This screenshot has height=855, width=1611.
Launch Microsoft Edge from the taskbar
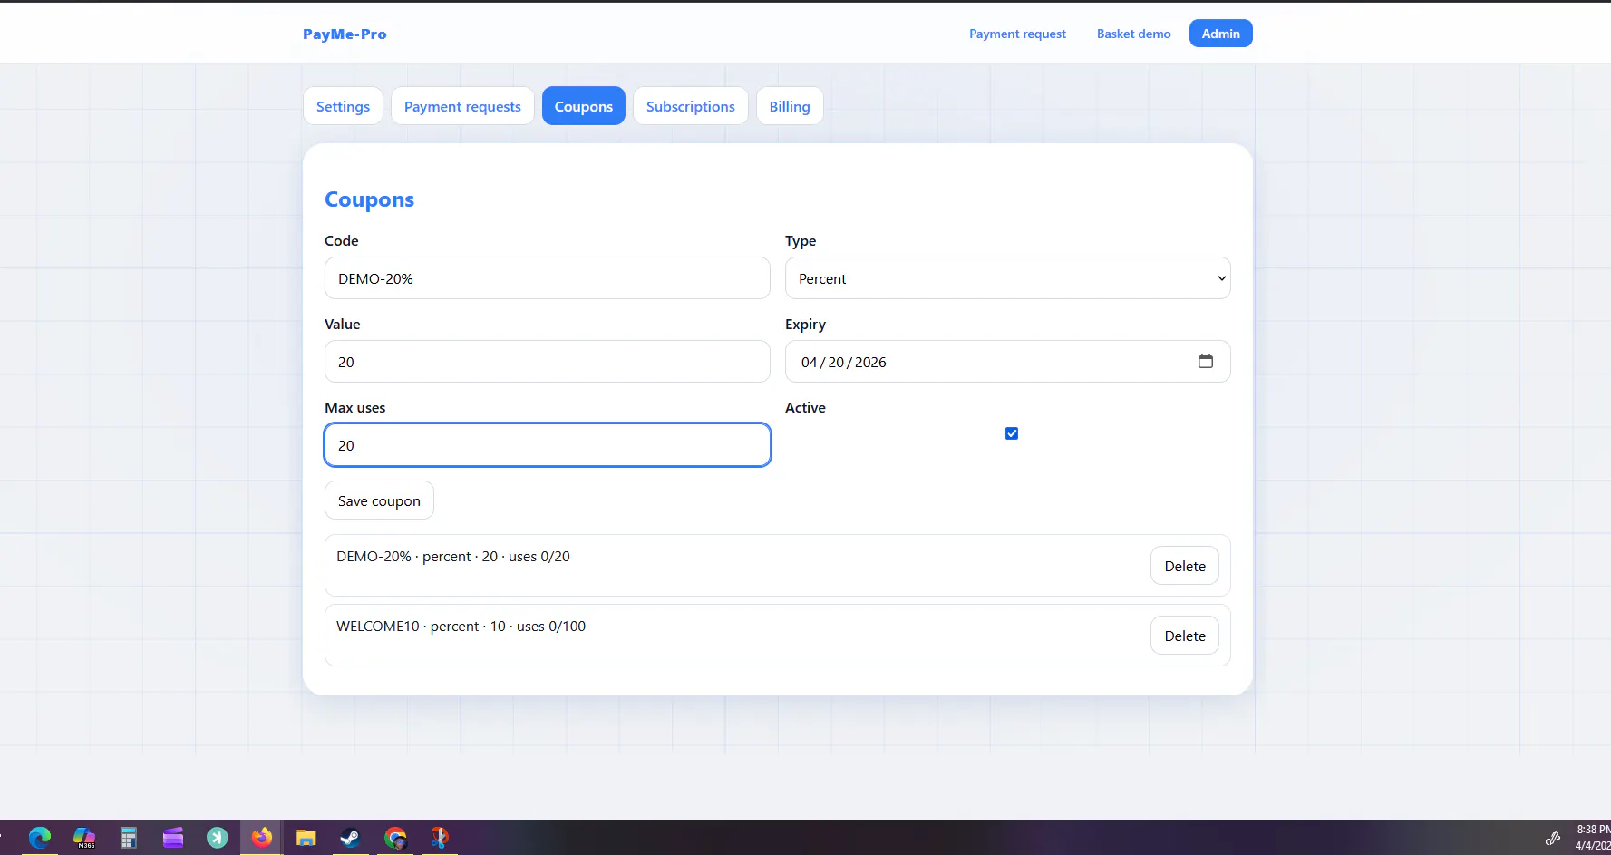pyautogui.click(x=40, y=838)
